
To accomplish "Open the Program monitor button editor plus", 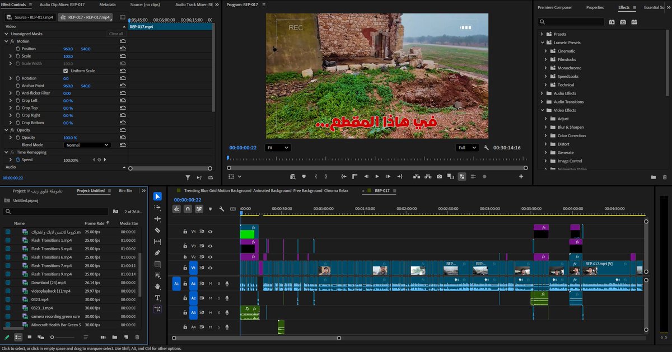I will click(521, 176).
